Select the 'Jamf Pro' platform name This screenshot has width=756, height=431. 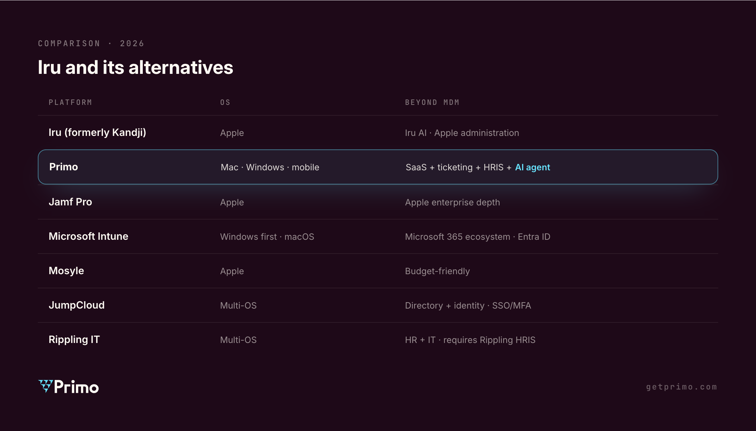(70, 202)
